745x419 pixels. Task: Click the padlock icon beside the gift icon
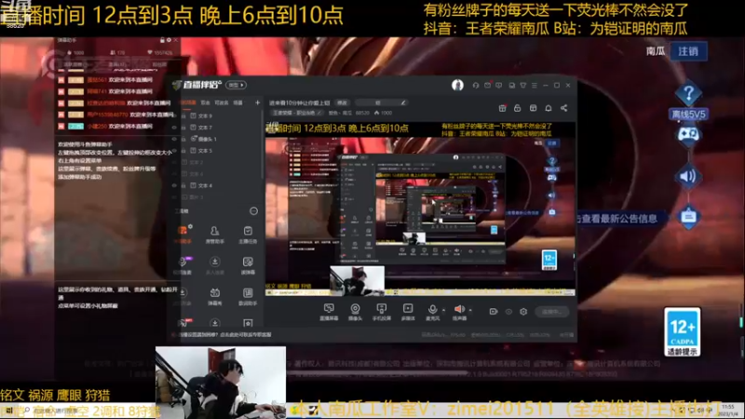click(x=518, y=108)
